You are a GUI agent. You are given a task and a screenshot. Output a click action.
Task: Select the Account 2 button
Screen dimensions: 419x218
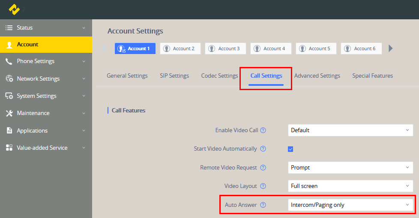pos(180,48)
